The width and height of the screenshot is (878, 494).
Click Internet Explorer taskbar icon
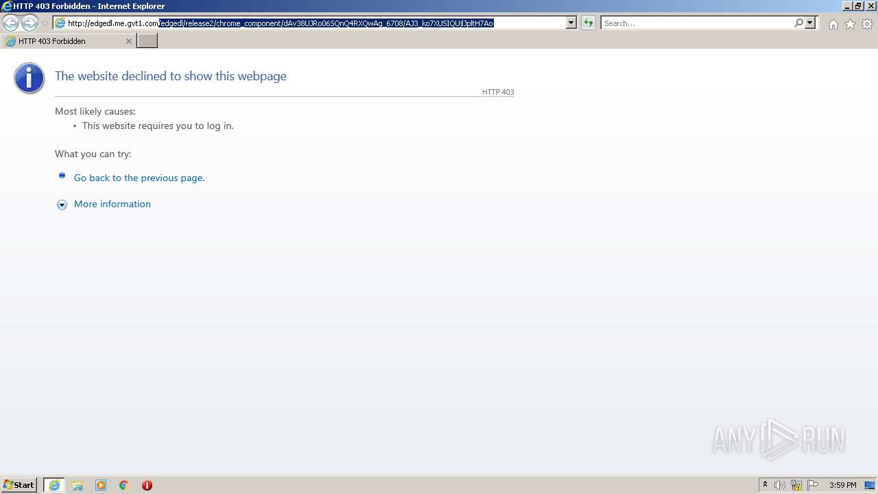click(x=54, y=485)
